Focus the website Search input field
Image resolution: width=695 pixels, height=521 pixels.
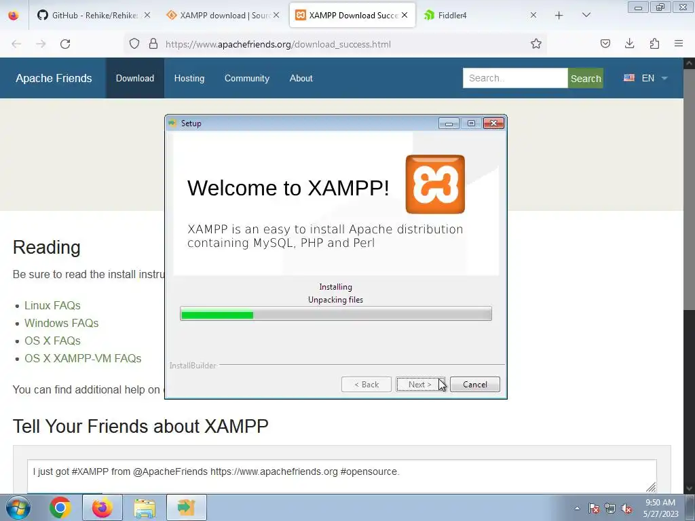515,78
